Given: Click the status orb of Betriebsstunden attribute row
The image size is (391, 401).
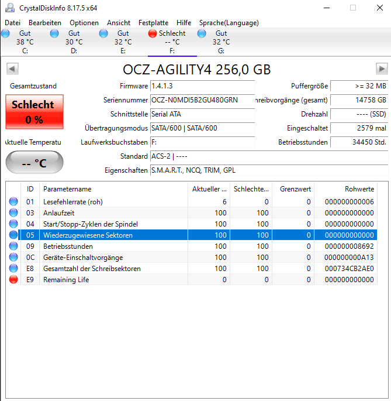Looking at the screenshot, I should 13,246.
